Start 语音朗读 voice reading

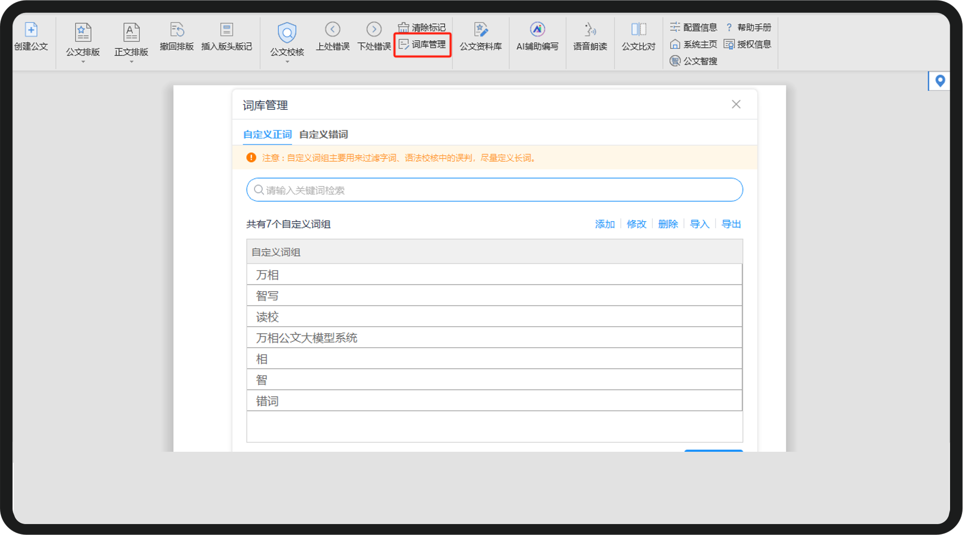pyautogui.click(x=590, y=37)
